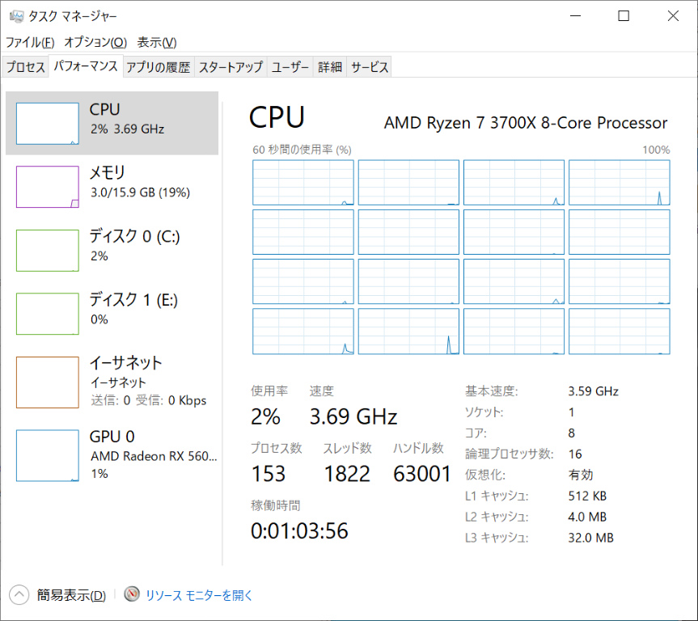Open the スタートアップ tab
The image size is (698, 621).
click(231, 68)
